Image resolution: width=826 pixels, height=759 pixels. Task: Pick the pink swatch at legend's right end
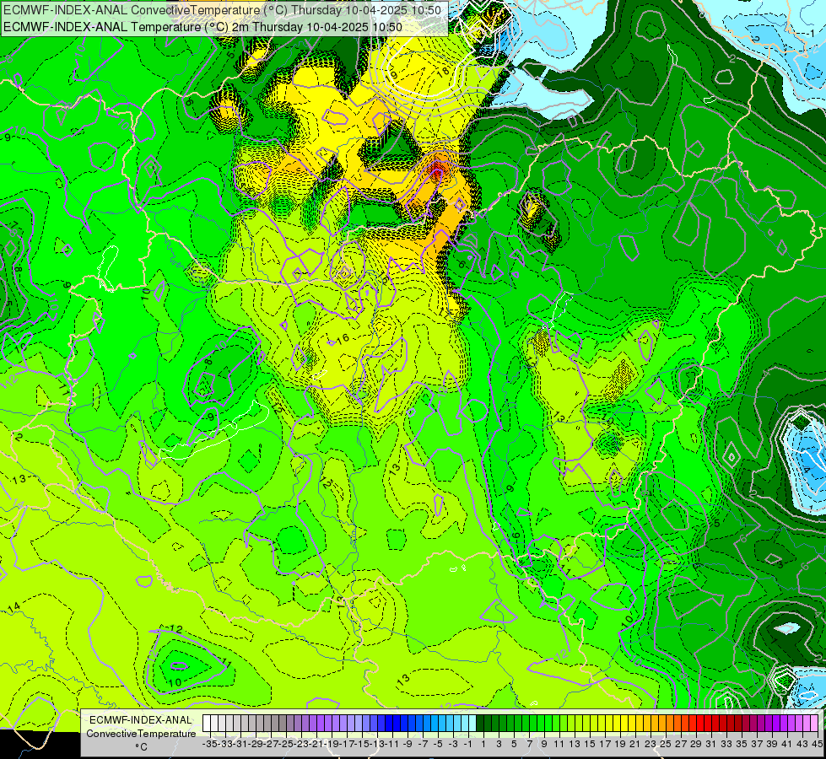pyautogui.click(x=814, y=724)
